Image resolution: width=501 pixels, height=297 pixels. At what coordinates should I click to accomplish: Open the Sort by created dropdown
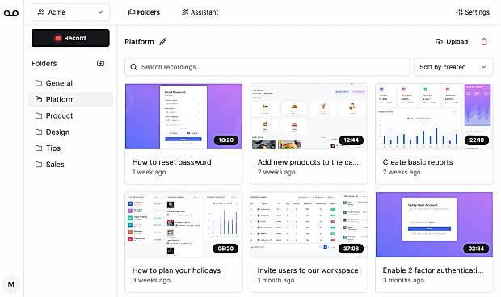click(453, 67)
